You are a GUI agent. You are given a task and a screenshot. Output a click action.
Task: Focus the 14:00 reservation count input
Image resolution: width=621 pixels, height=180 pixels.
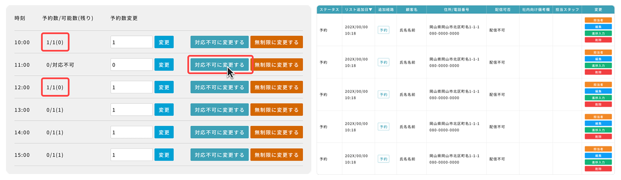[x=132, y=132]
